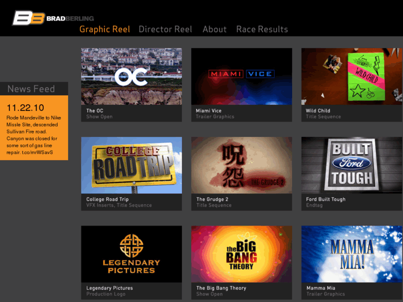This screenshot has width=403, height=302.
Task: Click "The Grudge 2" caption title
Action: tap(212, 199)
